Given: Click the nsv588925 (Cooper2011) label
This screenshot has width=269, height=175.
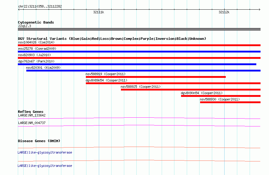Looking at the screenshot, I should click(141, 87).
